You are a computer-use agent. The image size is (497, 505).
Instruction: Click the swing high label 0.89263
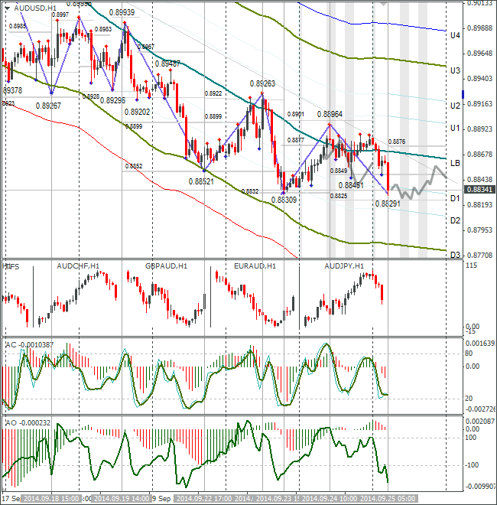point(262,83)
